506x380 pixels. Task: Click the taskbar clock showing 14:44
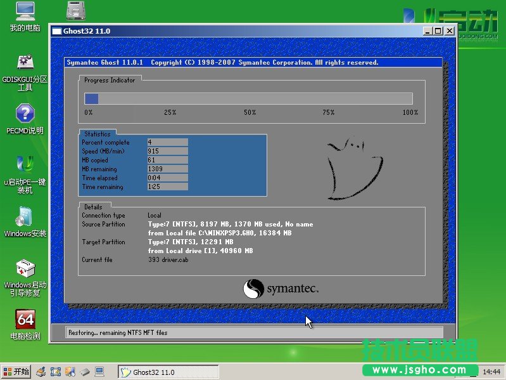pos(491,372)
